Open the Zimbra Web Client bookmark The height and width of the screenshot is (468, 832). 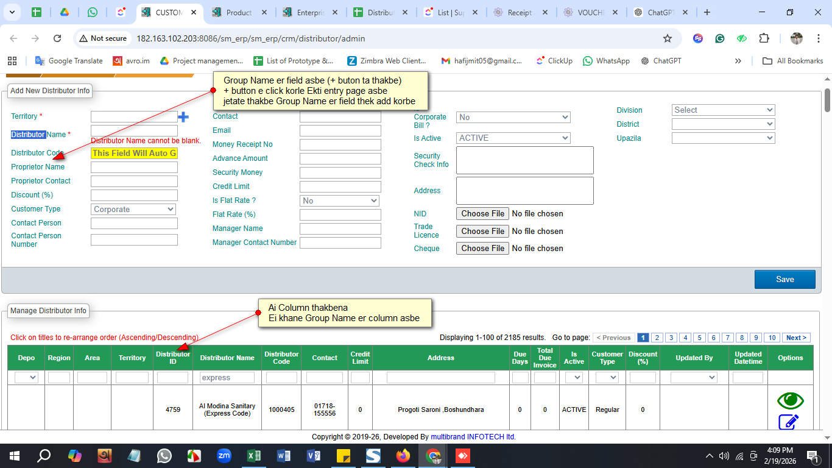[387, 61]
